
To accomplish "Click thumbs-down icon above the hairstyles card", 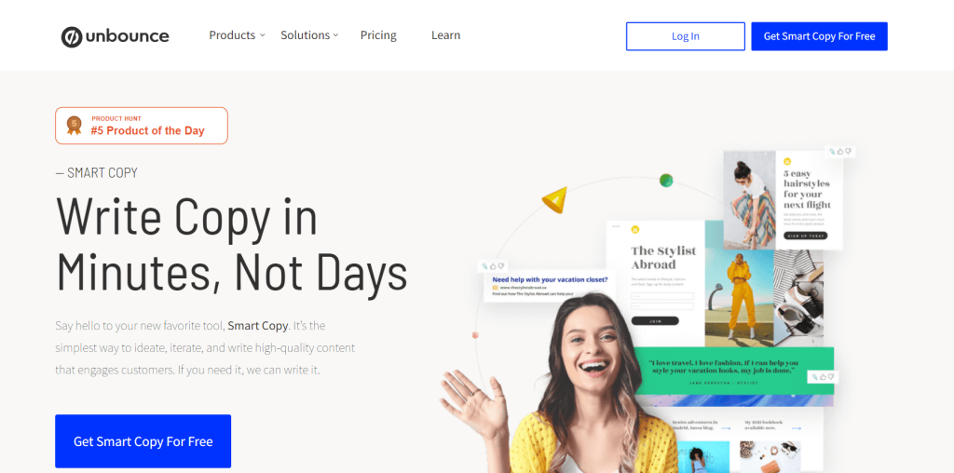I will click(848, 152).
